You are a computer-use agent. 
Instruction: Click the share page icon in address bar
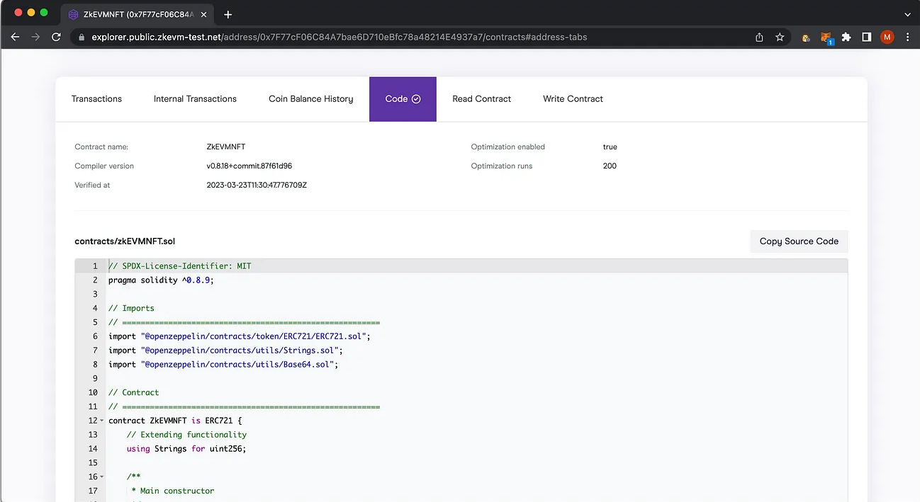point(759,38)
